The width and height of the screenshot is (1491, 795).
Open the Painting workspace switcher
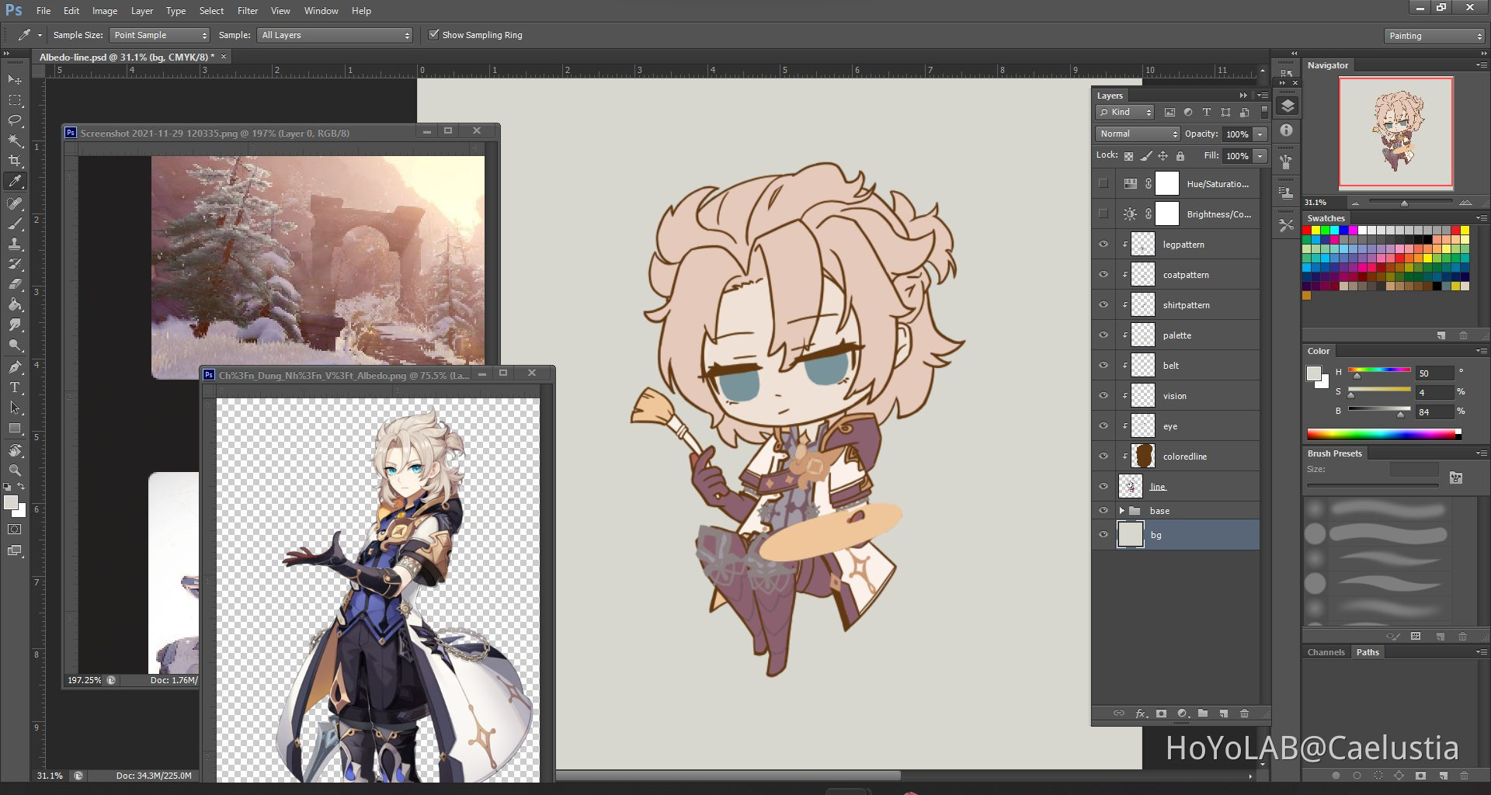pyautogui.click(x=1434, y=36)
